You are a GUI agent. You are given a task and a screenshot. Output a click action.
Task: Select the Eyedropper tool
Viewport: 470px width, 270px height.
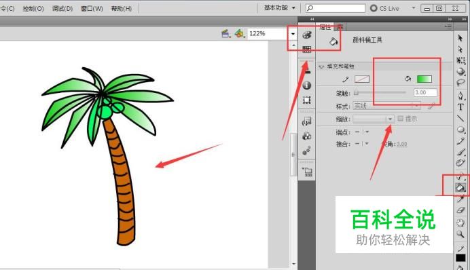(460, 199)
